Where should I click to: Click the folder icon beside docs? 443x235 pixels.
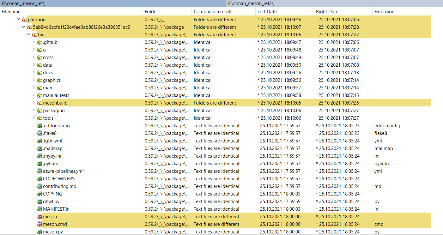pos(39,72)
